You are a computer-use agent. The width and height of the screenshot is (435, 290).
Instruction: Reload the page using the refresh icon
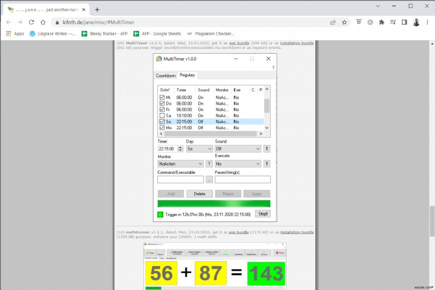[32, 22]
